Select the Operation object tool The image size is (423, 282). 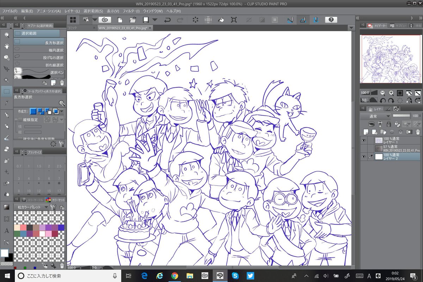tap(6, 57)
